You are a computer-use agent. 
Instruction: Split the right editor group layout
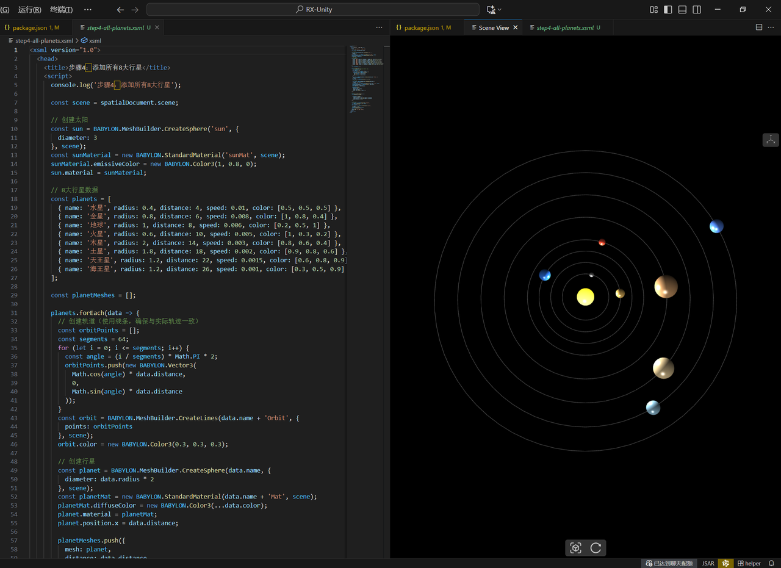759,27
